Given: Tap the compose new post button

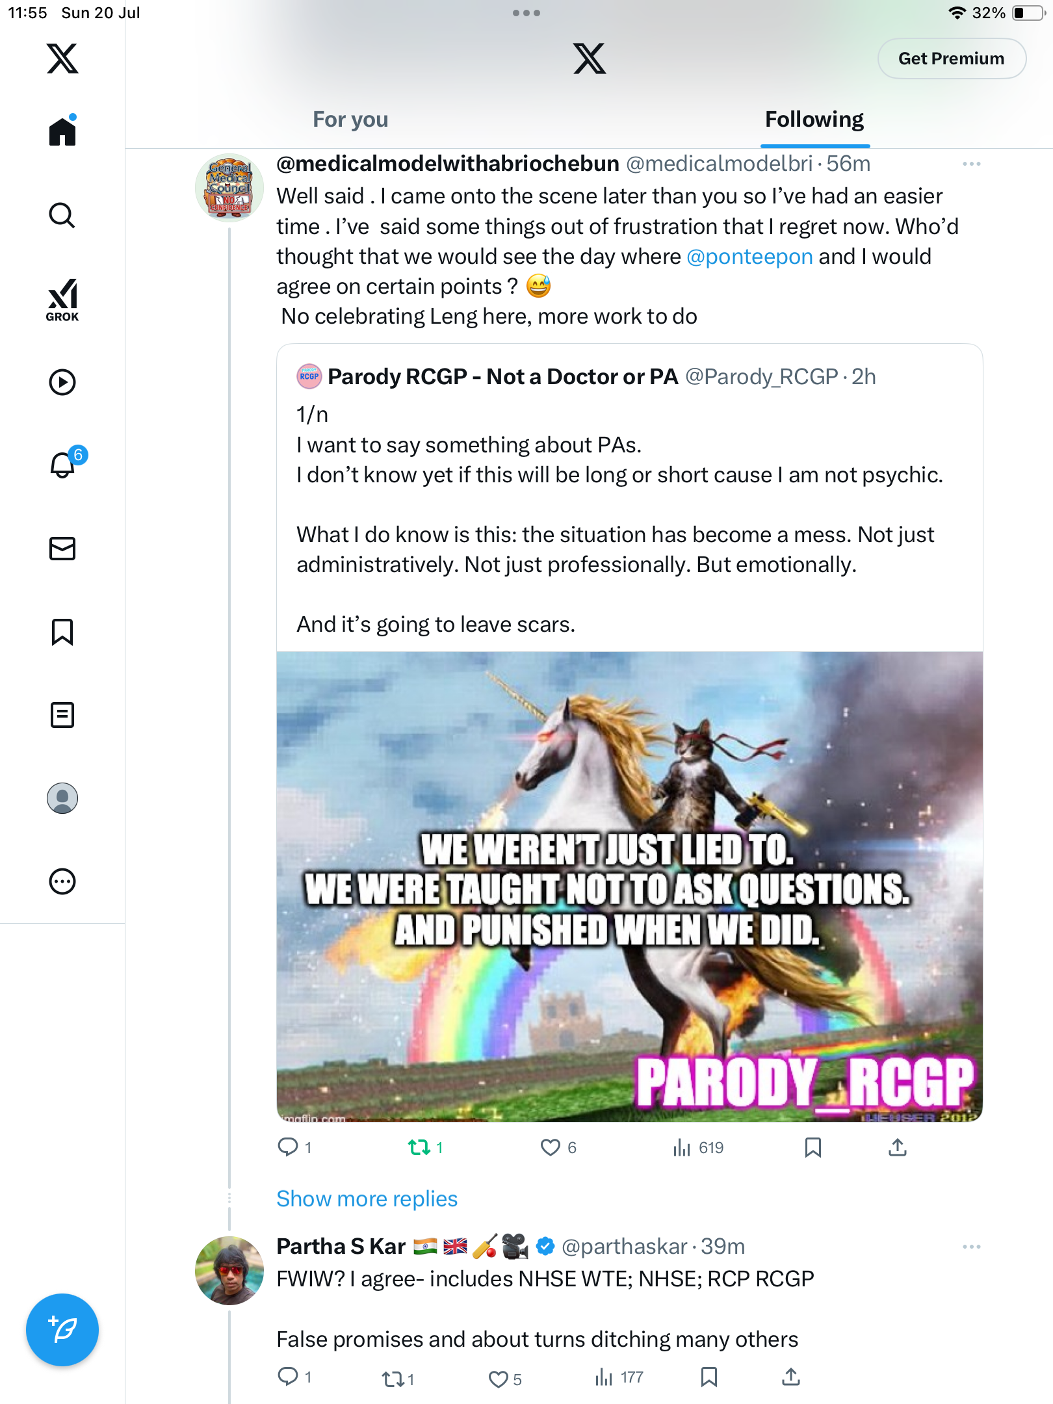Looking at the screenshot, I should click(x=62, y=1330).
